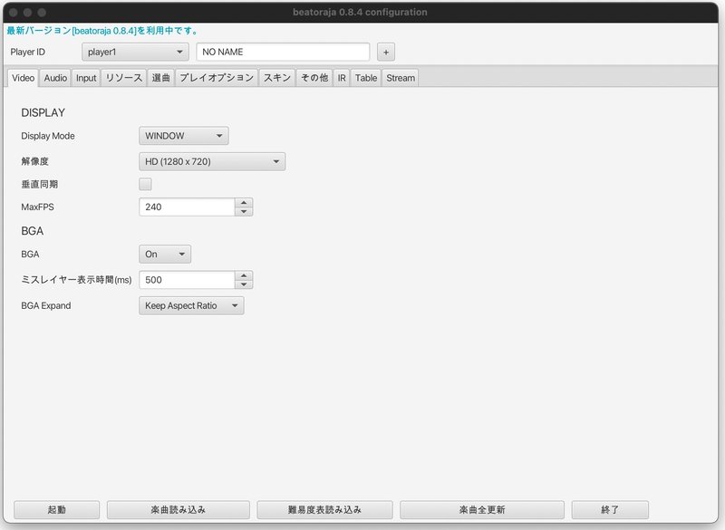Screen dimensions: 725x530
Task: Decrease MaxFPS with the down arrow
Action: pyautogui.click(x=244, y=212)
